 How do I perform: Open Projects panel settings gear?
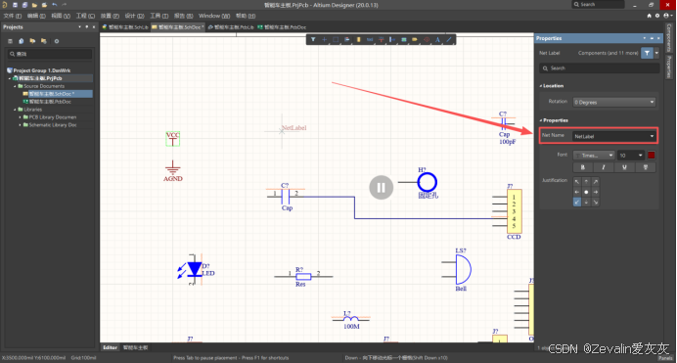[x=56, y=41]
